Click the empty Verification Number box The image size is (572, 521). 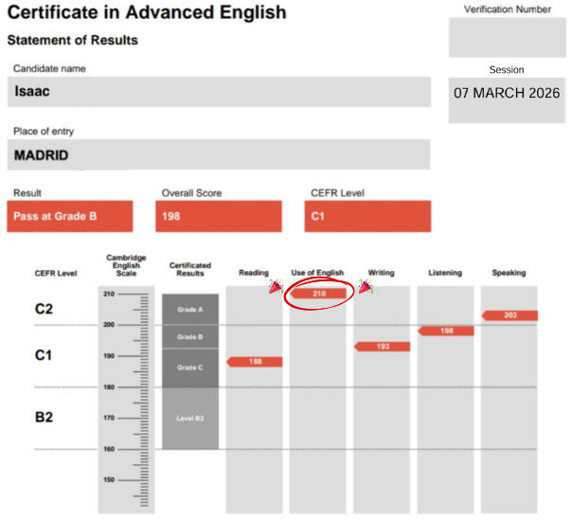(x=507, y=38)
